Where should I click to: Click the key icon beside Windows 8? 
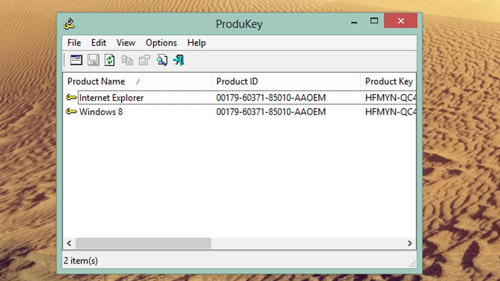pyautogui.click(x=71, y=112)
